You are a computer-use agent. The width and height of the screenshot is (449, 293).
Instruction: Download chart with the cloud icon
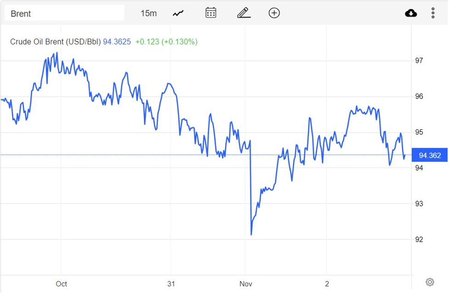tap(411, 13)
